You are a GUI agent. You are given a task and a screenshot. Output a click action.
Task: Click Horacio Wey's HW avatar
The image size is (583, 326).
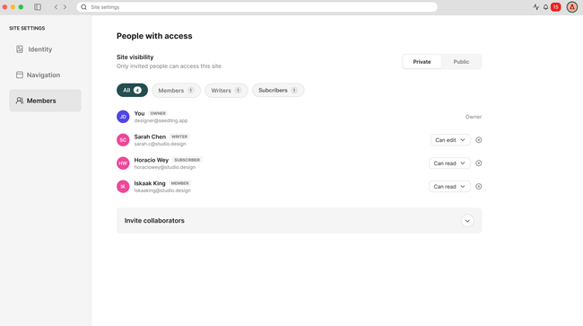pos(123,163)
